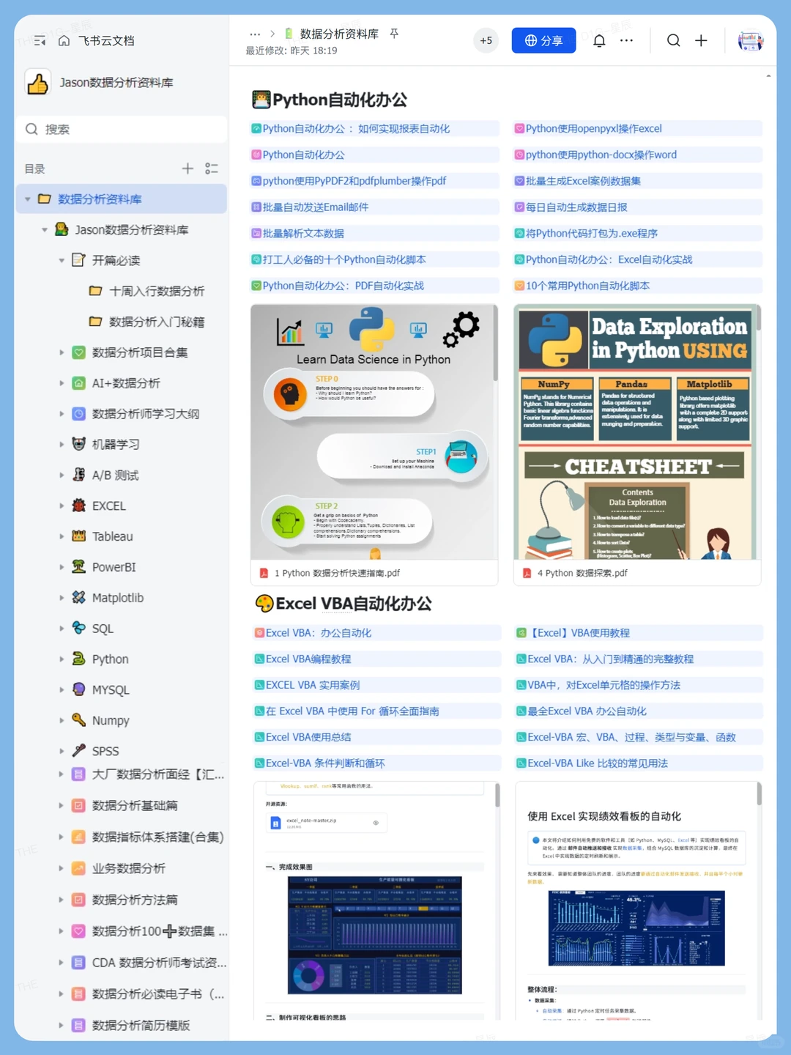Click the thumbs-up icon beside Jason数据分析资料库
This screenshot has width=791, height=1055.
pyautogui.click(x=38, y=83)
